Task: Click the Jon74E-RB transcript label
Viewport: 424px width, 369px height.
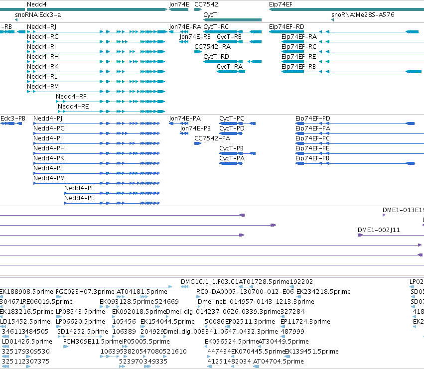Action: point(195,37)
